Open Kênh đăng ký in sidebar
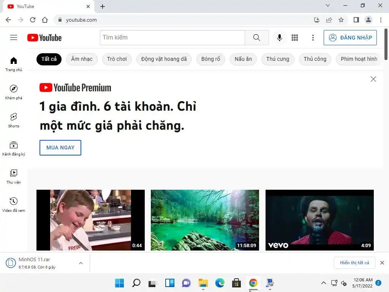 pos(14,148)
